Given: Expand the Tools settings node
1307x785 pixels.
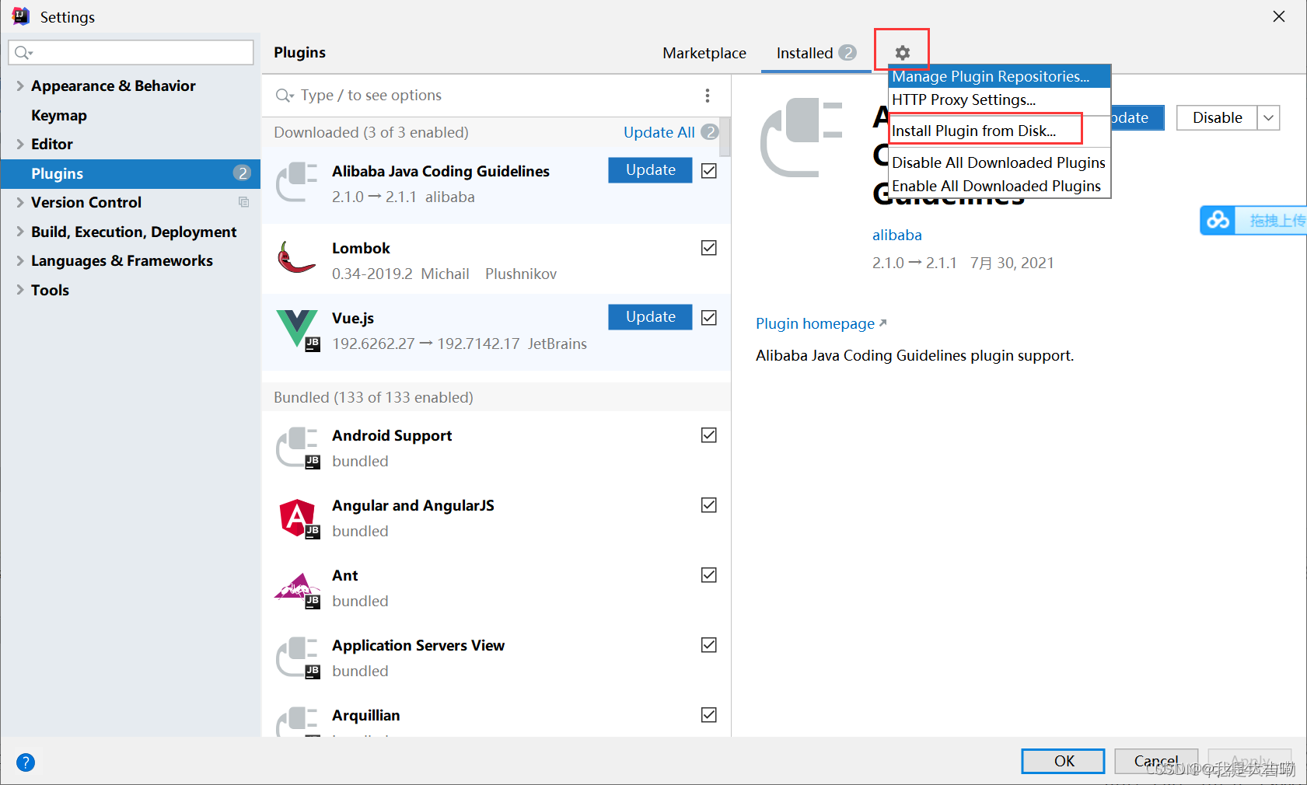Looking at the screenshot, I should 20,290.
